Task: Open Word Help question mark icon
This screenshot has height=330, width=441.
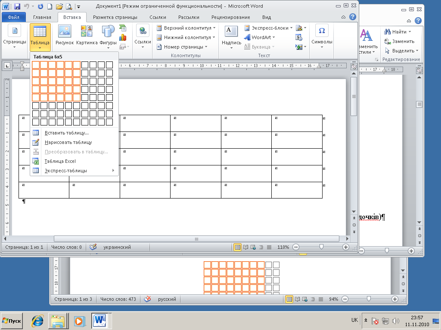Action: 353,17
